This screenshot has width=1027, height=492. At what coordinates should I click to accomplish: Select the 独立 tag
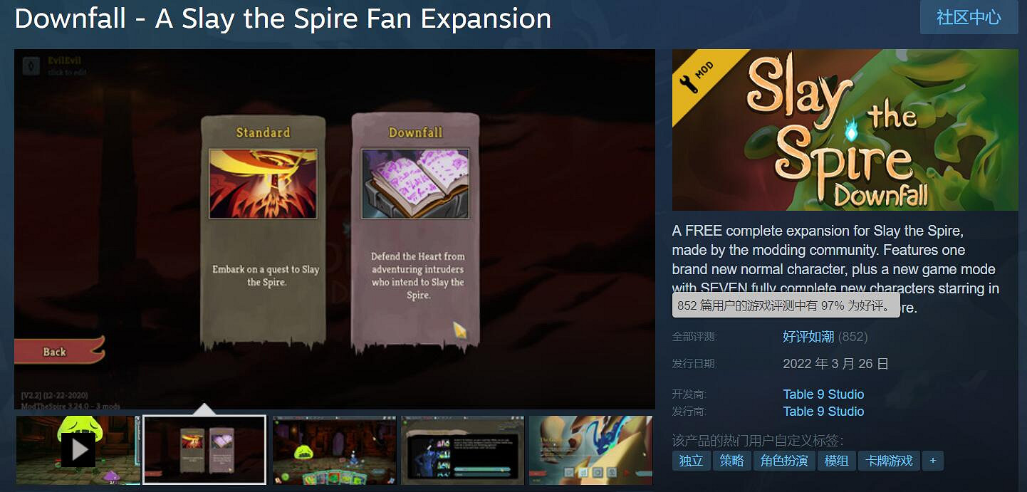691,461
